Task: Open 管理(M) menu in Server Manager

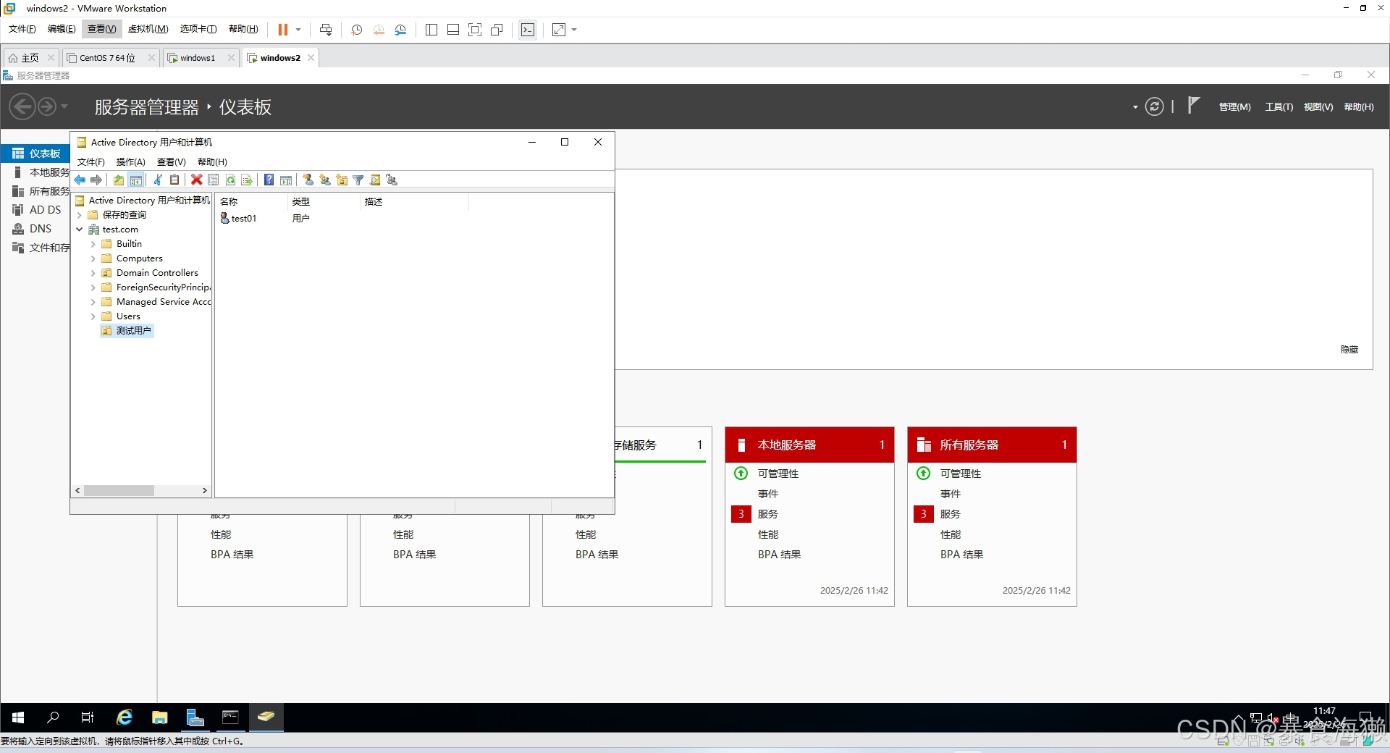Action: pyautogui.click(x=1234, y=107)
